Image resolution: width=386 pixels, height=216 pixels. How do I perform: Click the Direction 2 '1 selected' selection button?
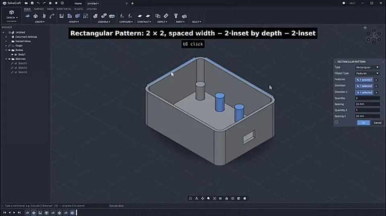point(364,93)
